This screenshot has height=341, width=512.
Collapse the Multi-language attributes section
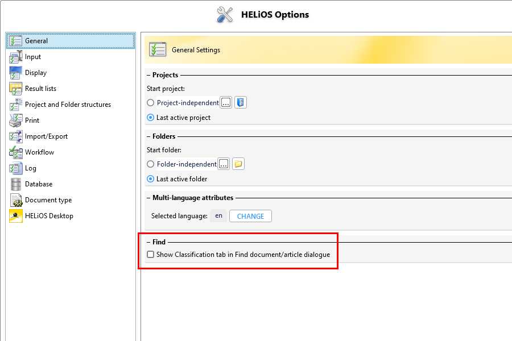pos(148,198)
